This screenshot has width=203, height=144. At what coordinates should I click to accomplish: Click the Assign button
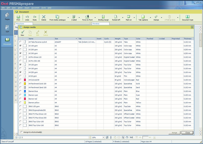[174, 133]
